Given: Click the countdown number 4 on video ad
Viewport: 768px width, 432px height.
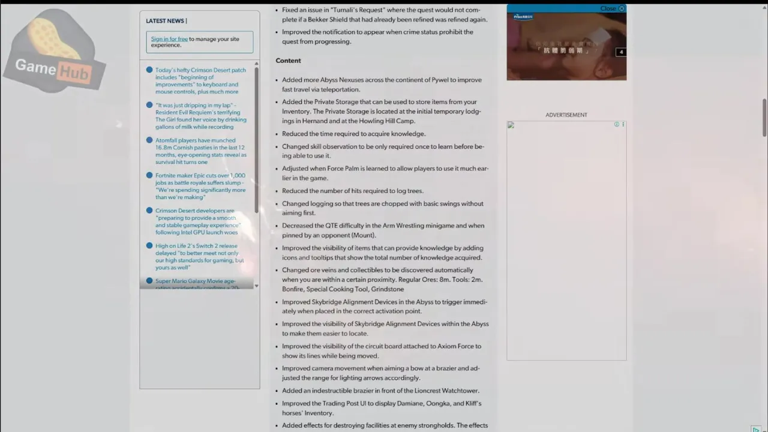Looking at the screenshot, I should point(621,52).
